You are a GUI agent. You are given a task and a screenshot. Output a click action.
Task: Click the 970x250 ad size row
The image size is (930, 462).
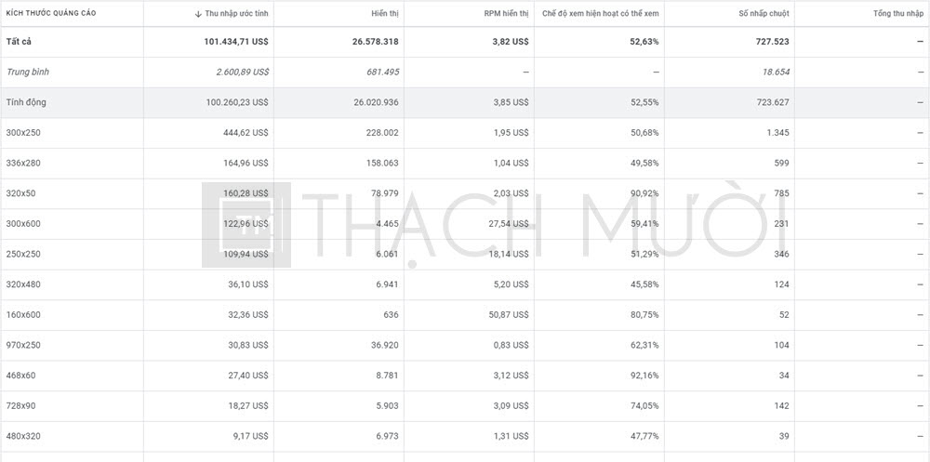[23, 345]
